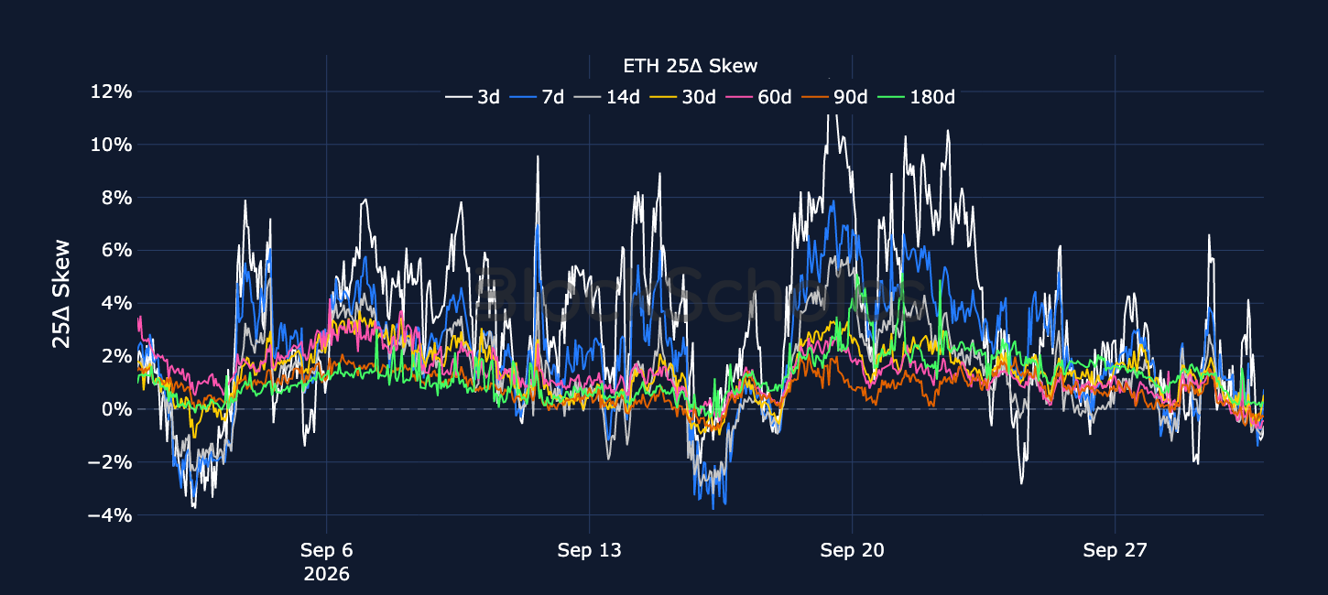Click the 10% y-axis tick label

[x=111, y=145]
